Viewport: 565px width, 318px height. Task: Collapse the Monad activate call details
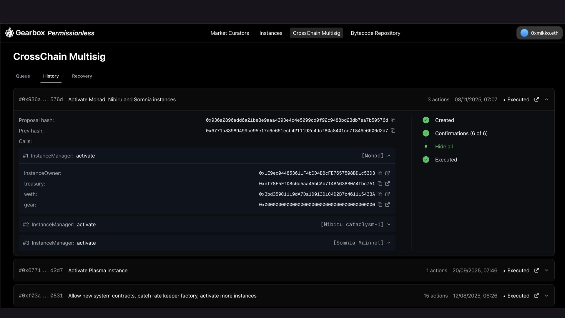click(x=389, y=156)
